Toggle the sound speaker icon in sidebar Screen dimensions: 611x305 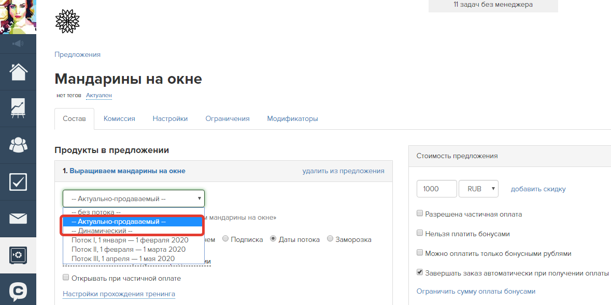[x=18, y=43]
